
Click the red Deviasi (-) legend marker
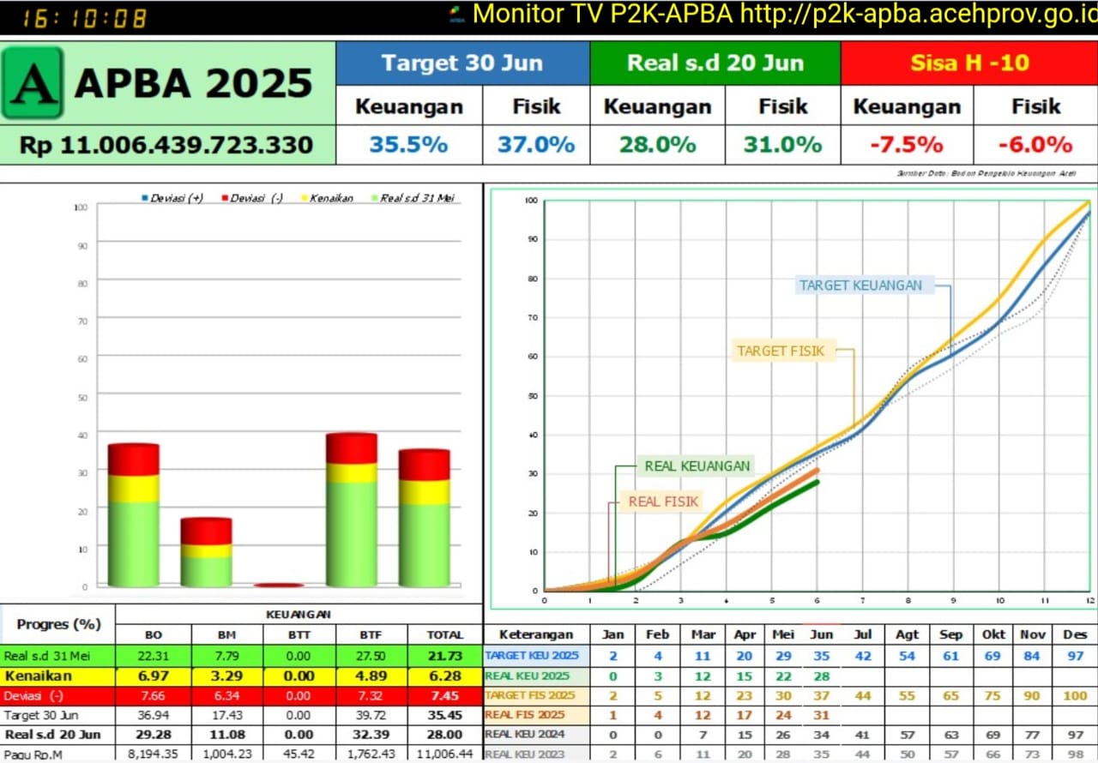coord(225,198)
